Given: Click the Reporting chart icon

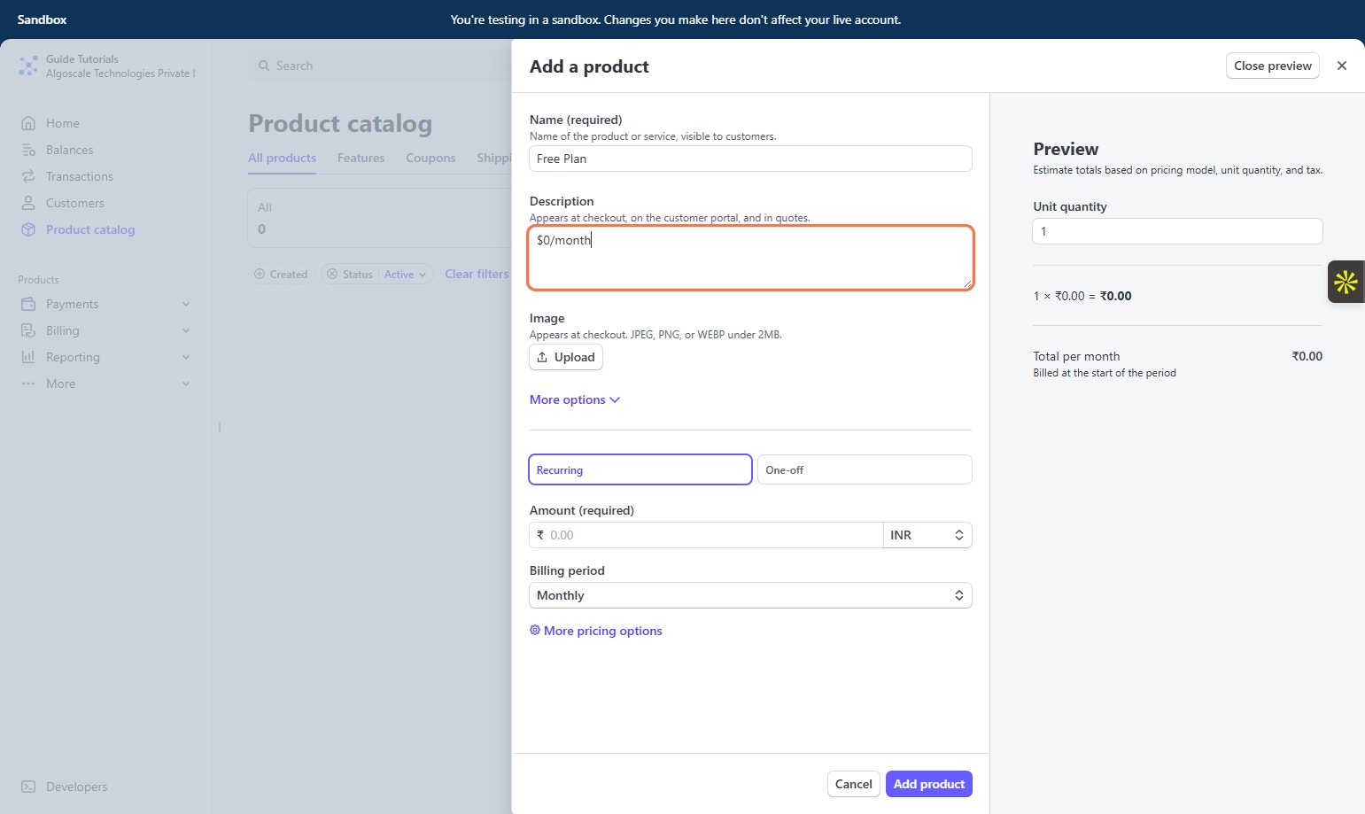Looking at the screenshot, I should [28, 357].
